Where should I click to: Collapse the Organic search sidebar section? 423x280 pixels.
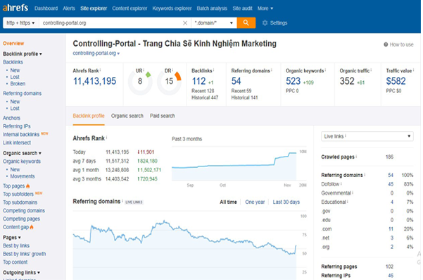tap(22, 153)
